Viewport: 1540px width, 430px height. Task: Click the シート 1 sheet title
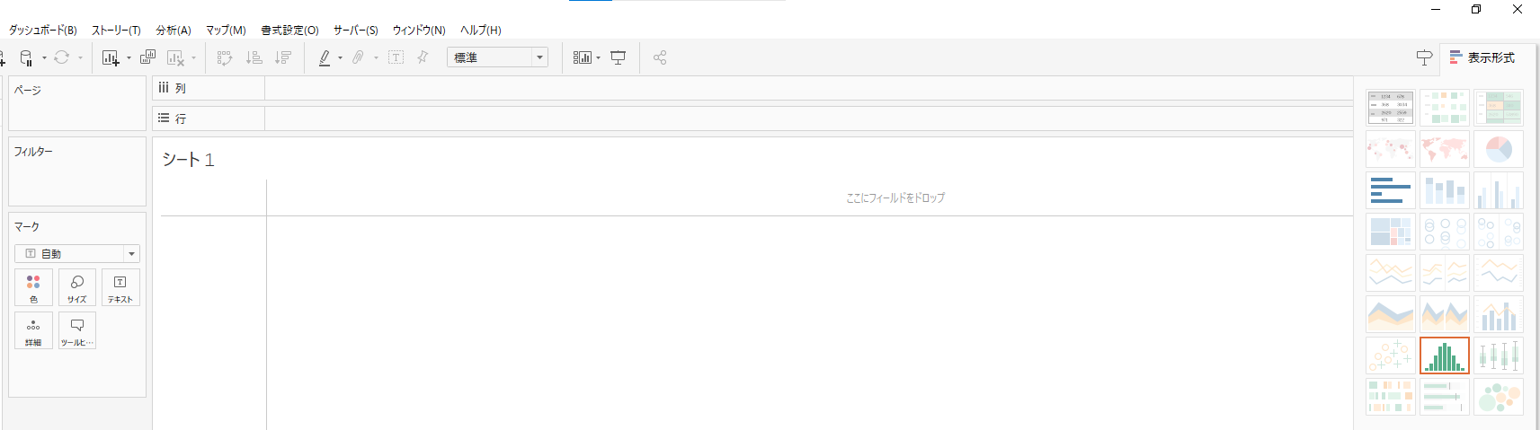(x=188, y=160)
